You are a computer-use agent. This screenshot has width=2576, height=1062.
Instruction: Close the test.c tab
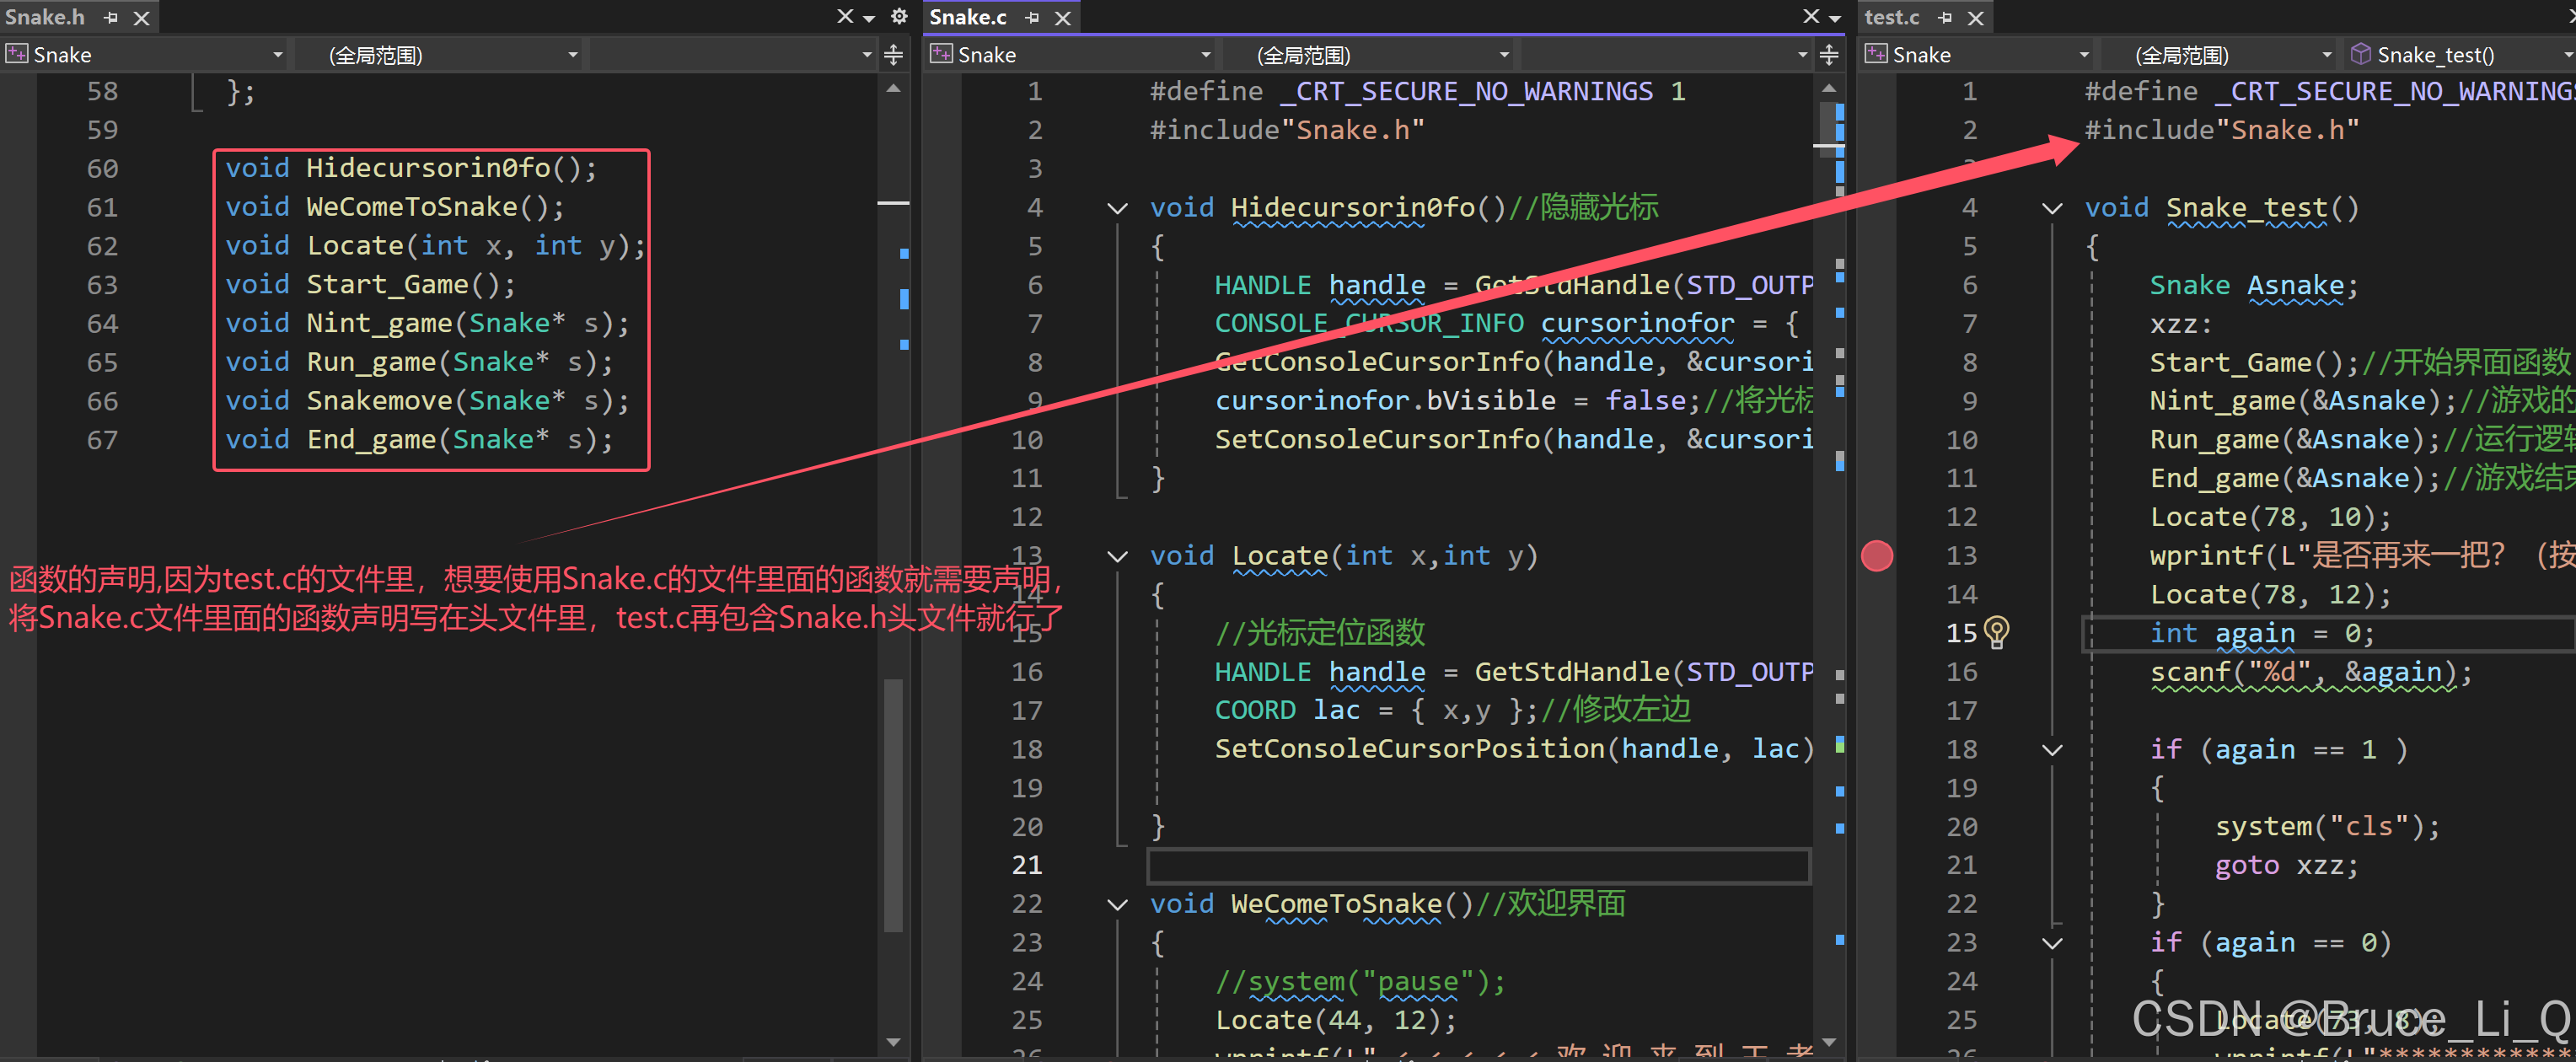point(1976,18)
